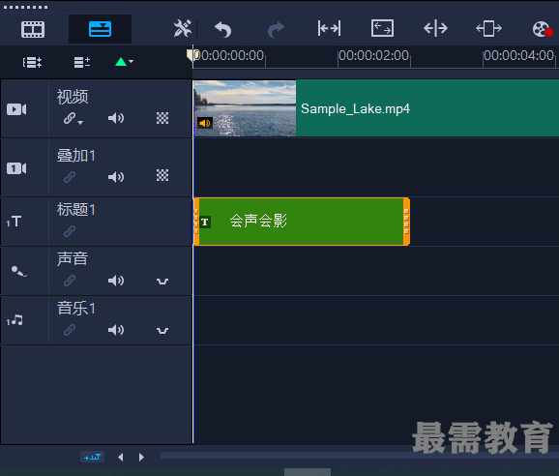This screenshot has height=476, width=559.
Task: Click the 声音 track name
Action: pyautogui.click(x=73, y=259)
